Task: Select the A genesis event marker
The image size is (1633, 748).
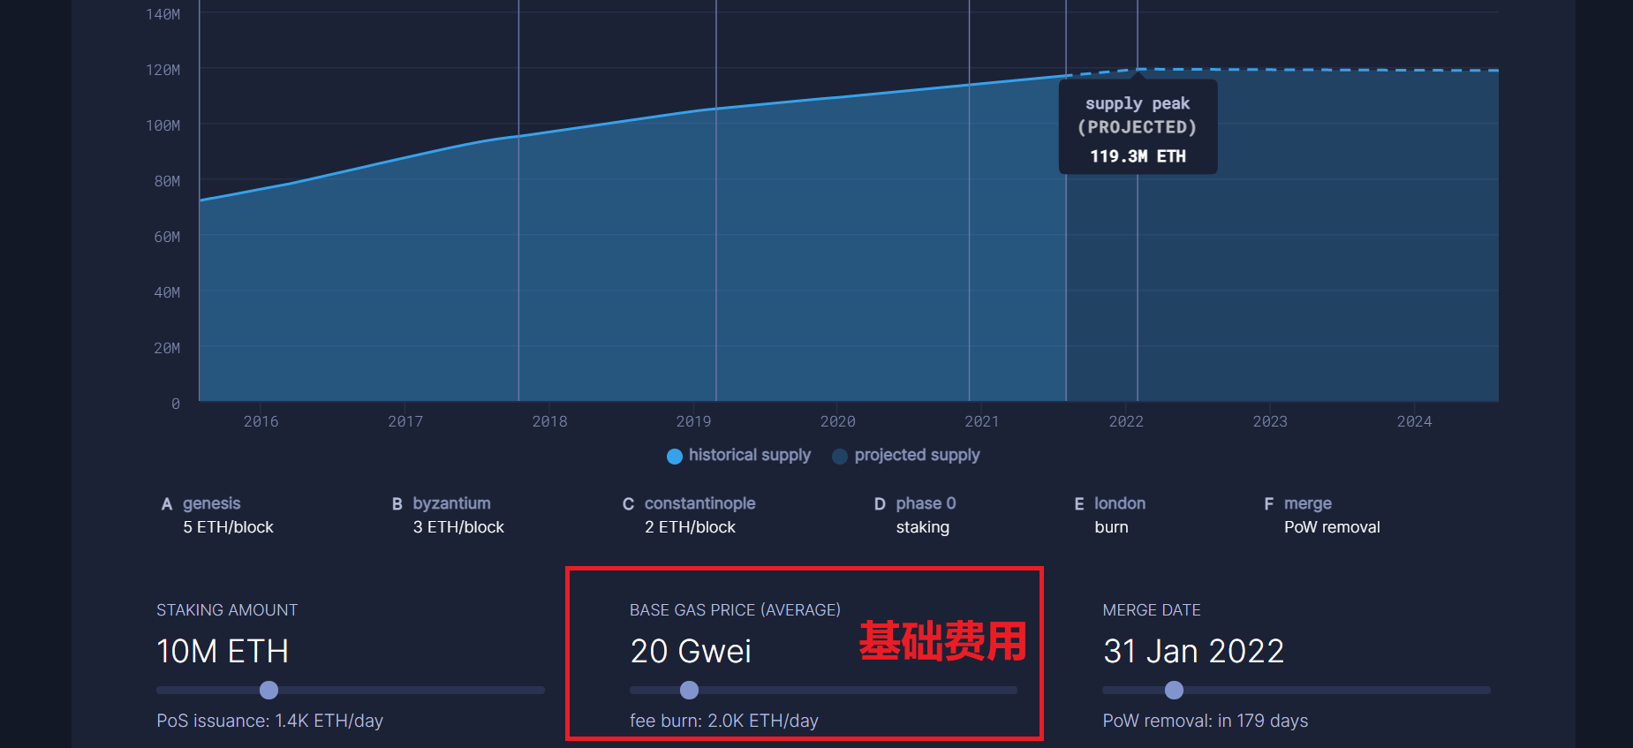Action: coord(217,515)
